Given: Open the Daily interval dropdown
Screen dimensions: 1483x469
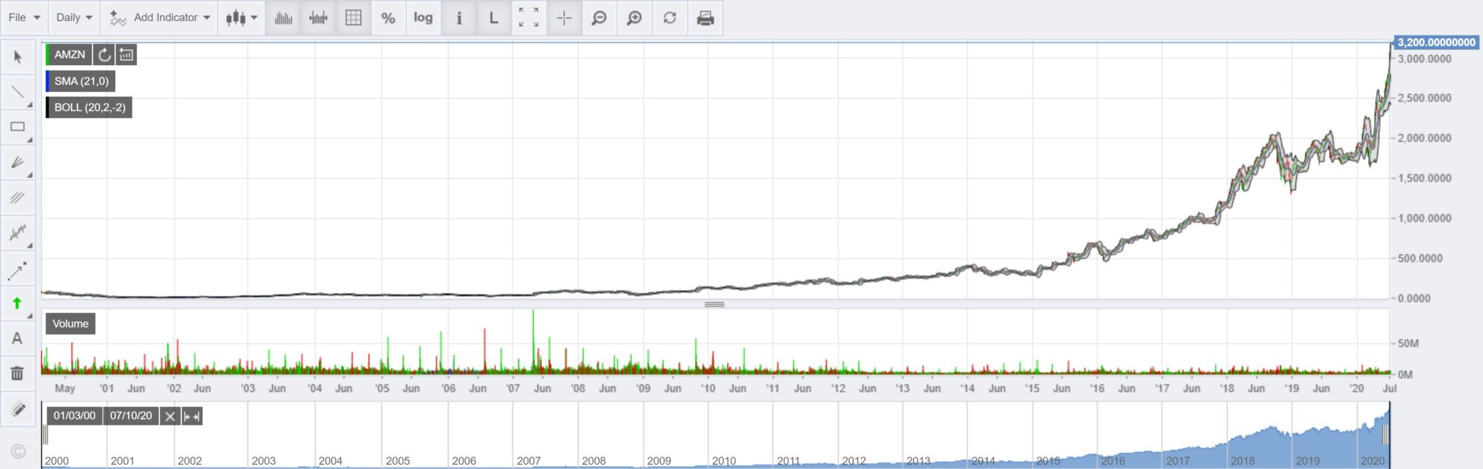Looking at the screenshot, I should pos(75,17).
